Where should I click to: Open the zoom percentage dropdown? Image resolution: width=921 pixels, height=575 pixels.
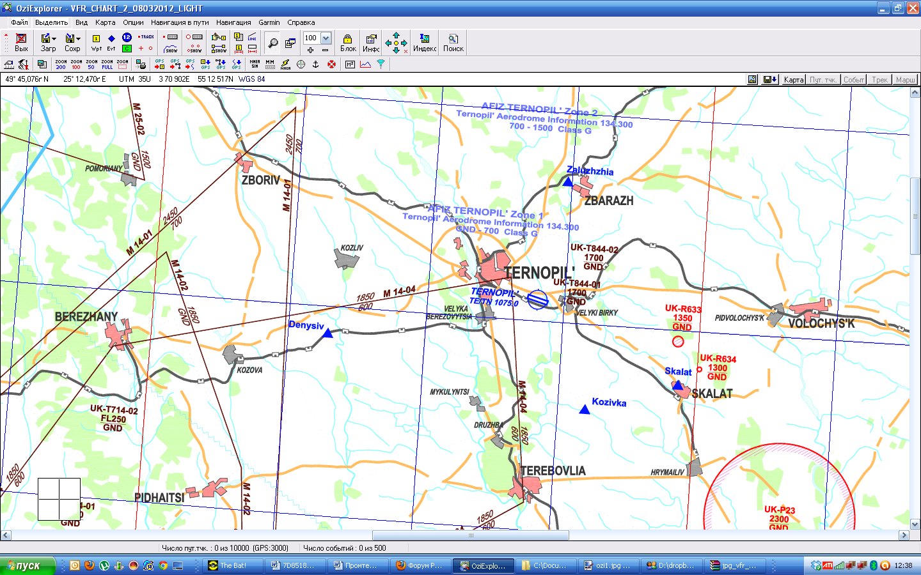[x=326, y=38]
